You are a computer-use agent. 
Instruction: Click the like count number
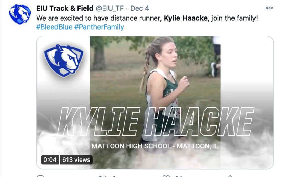[x=178, y=176]
